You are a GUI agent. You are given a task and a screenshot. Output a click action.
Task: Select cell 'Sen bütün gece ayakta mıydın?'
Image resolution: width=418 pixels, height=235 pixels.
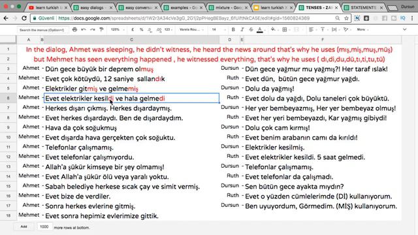pyautogui.click(x=323, y=187)
